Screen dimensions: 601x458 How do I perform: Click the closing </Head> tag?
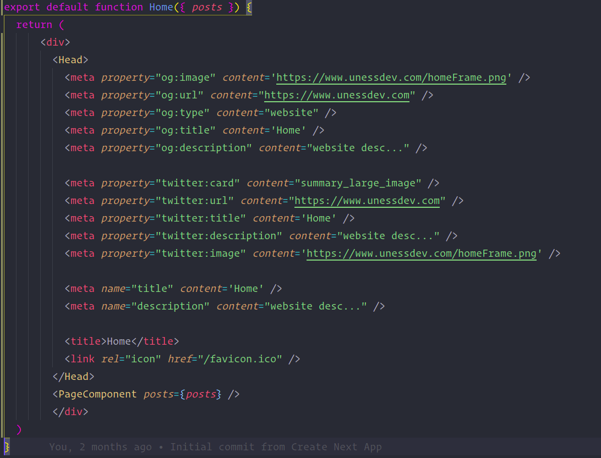[72, 376]
